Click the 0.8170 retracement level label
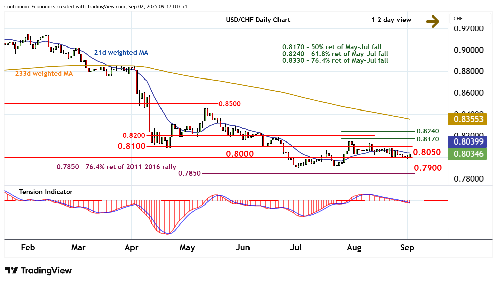The width and height of the screenshot is (497, 283). point(428,139)
